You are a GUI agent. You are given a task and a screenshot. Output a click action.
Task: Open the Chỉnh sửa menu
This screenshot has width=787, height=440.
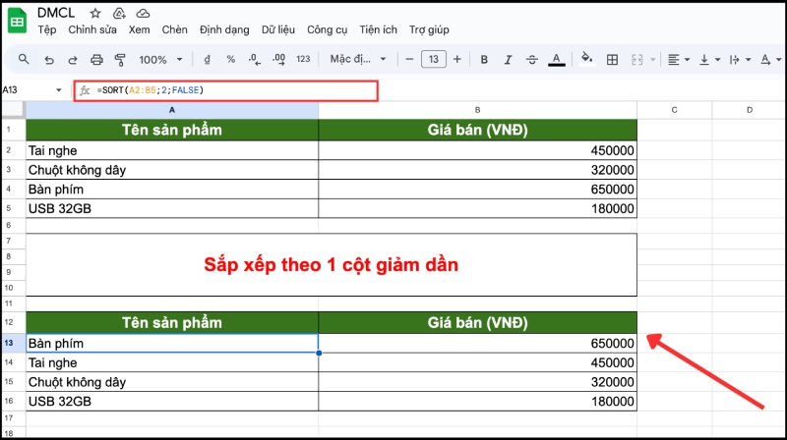[x=92, y=29]
